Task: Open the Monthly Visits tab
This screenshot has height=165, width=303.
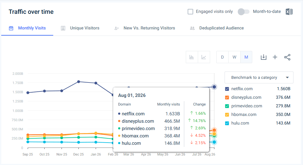Action: [x=27, y=28]
